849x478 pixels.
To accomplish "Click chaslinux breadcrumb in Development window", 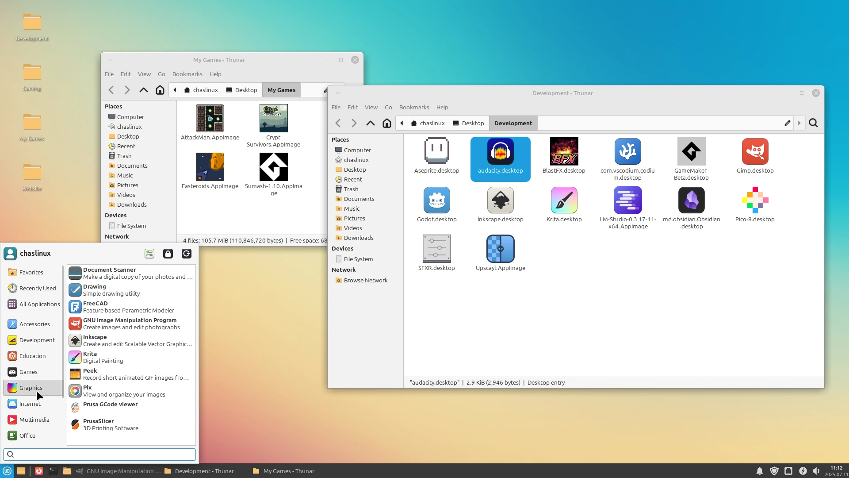I will coord(428,123).
